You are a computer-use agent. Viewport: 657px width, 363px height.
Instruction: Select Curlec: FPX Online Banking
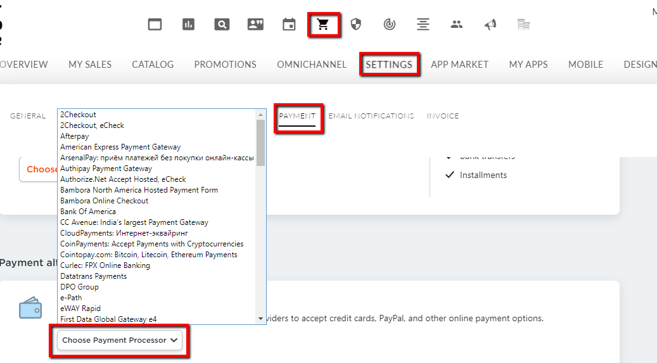pos(156,265)
